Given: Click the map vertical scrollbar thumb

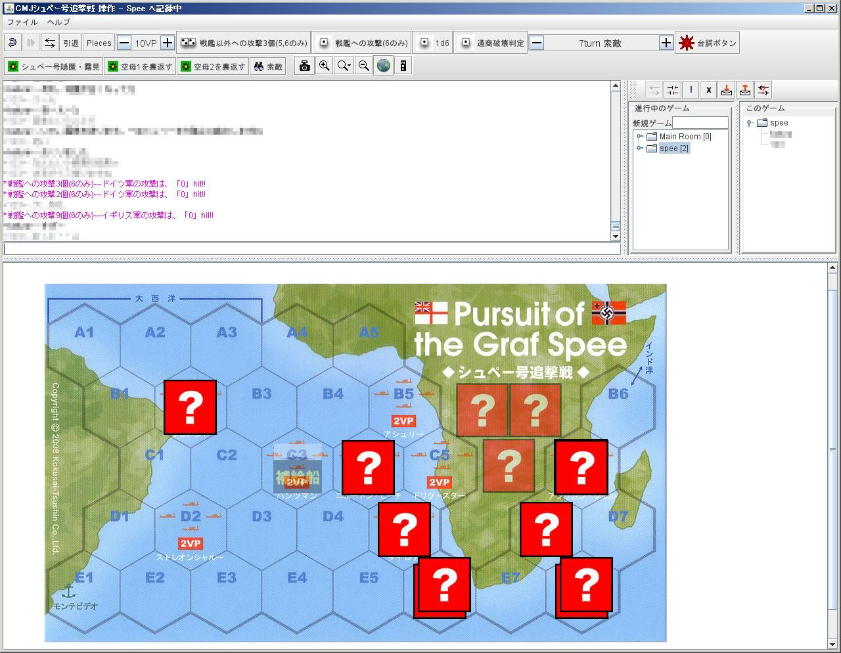Looking at the screenshot, I should coord(833,450).
